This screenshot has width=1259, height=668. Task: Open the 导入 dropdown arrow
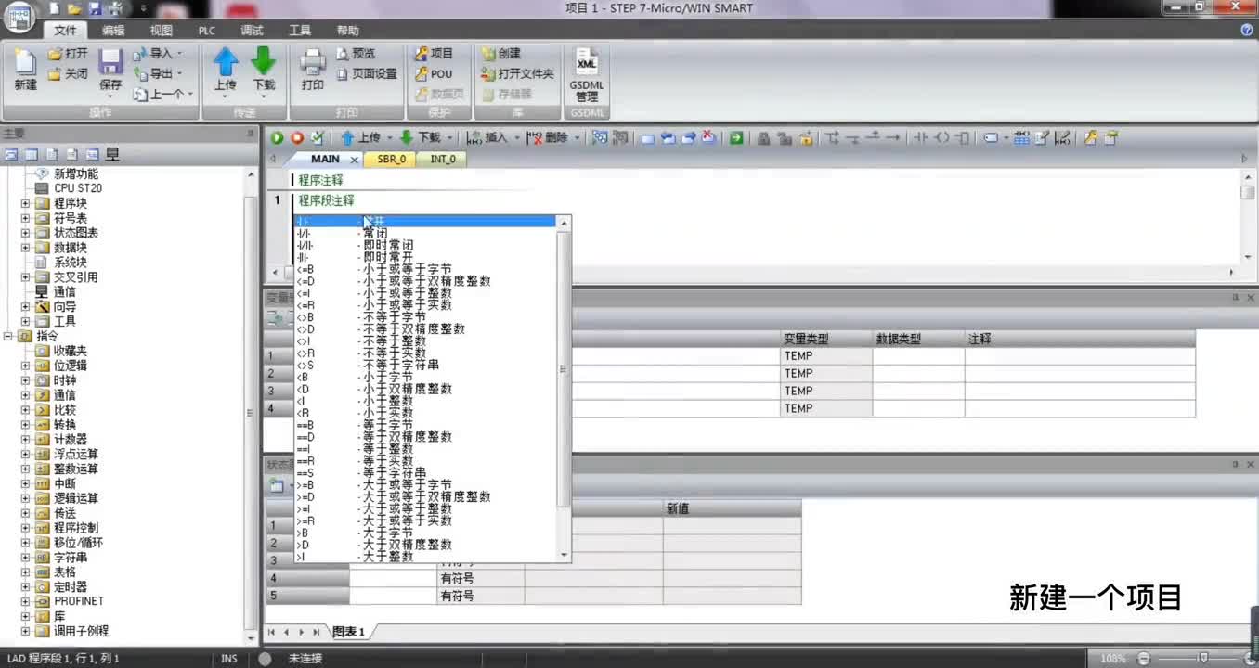click(181, 54)
